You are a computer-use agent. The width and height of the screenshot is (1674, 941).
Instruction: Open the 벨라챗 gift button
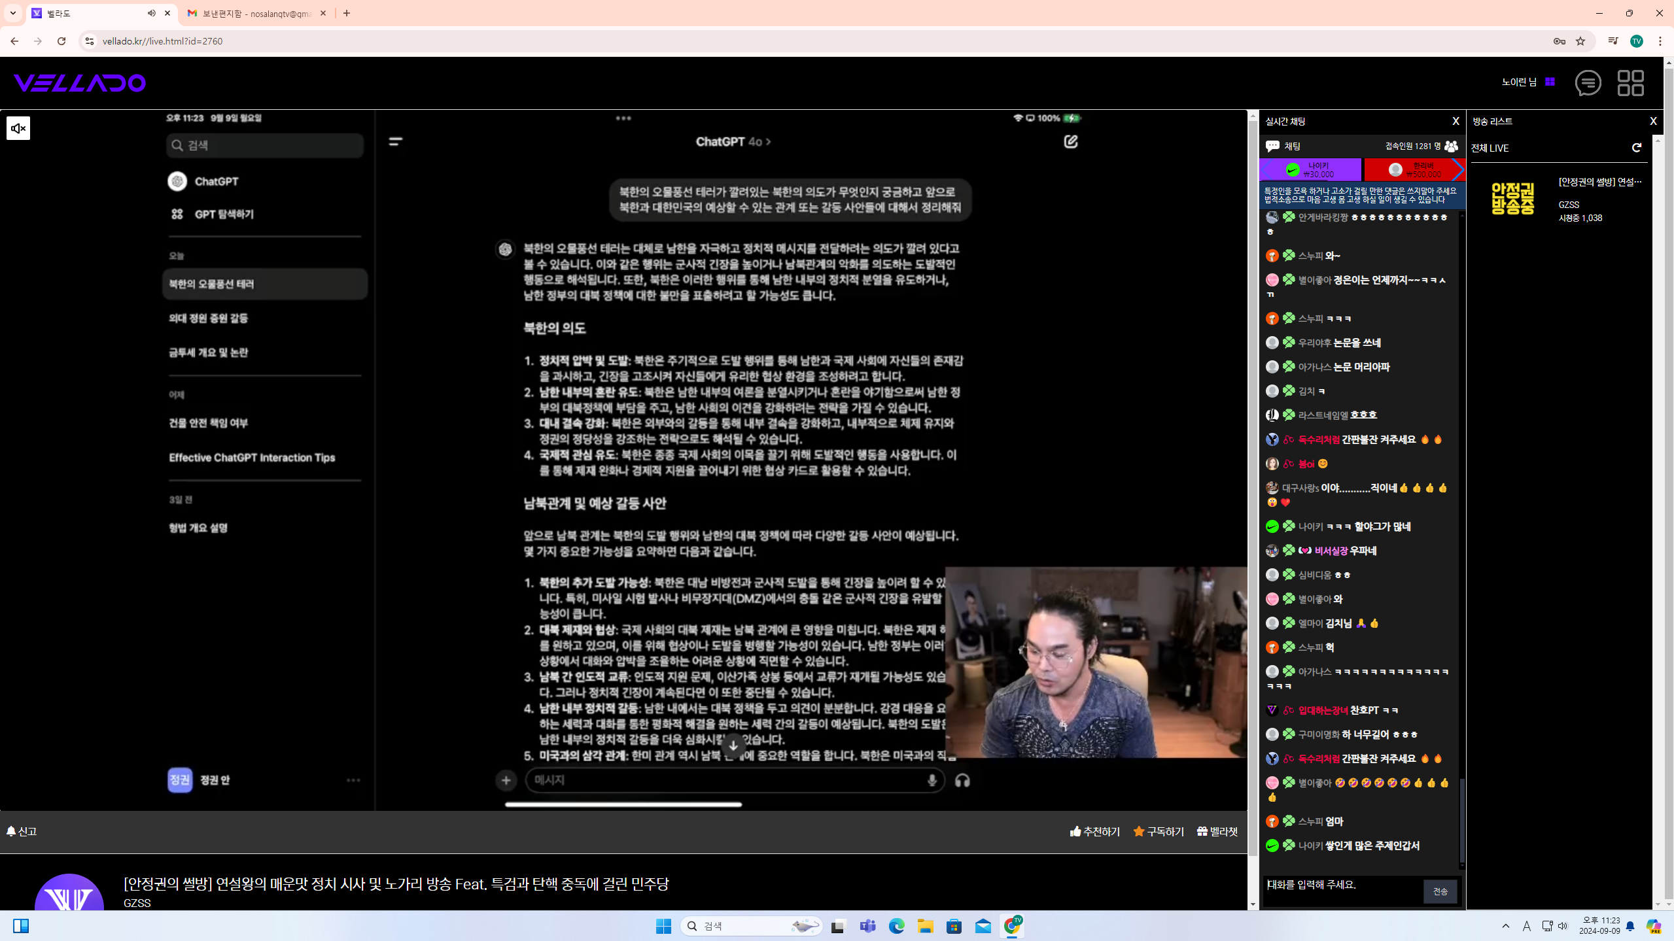tap(1217, 831)
